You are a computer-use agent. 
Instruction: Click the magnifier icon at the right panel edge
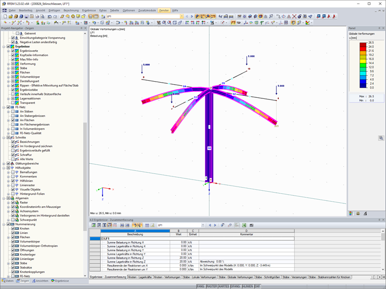[381, 138]
